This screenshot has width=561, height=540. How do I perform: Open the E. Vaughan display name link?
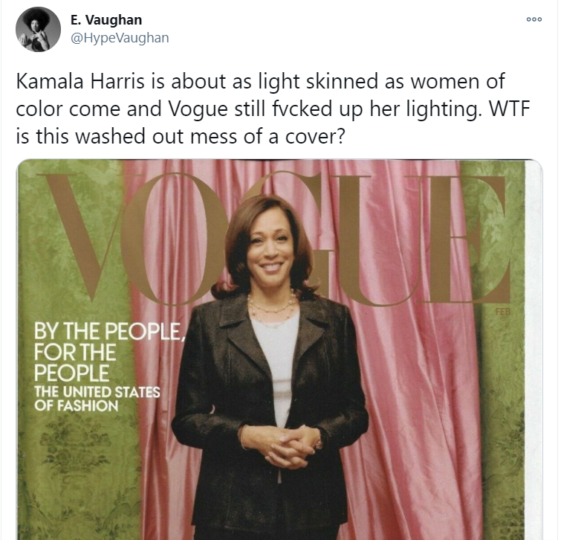[106, 19]
